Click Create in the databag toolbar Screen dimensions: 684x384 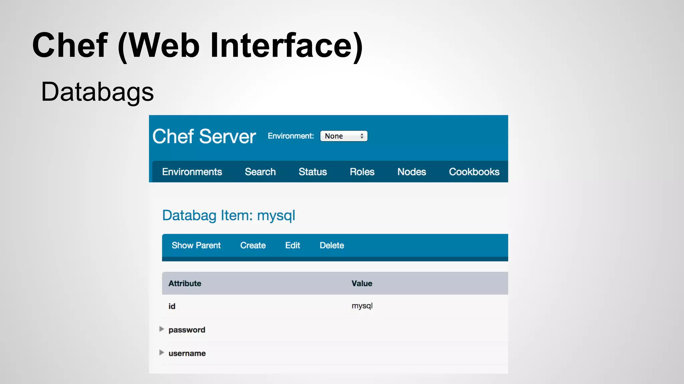click(x=253, y=245)
